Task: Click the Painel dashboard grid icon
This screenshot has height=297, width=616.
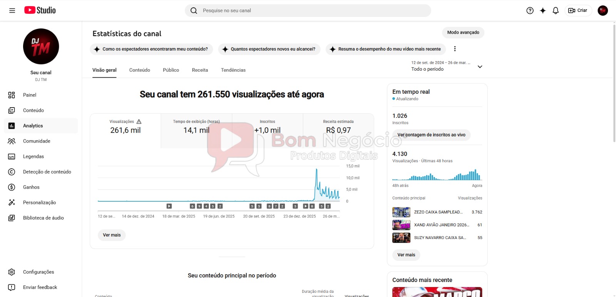Action: [12, 95]
